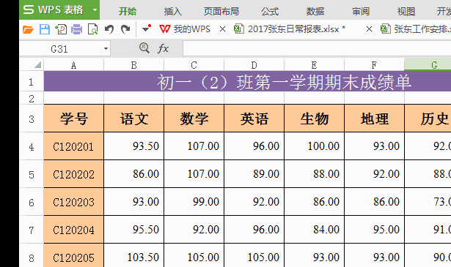Viewport: 451px width, 267px height.
Task: Select the 历史 header cell
Action: (x=428, y=119)
